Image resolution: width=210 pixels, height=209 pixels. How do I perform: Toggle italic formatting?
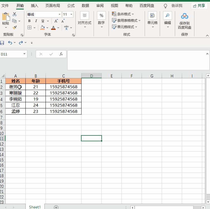click(x=36, y=21)
